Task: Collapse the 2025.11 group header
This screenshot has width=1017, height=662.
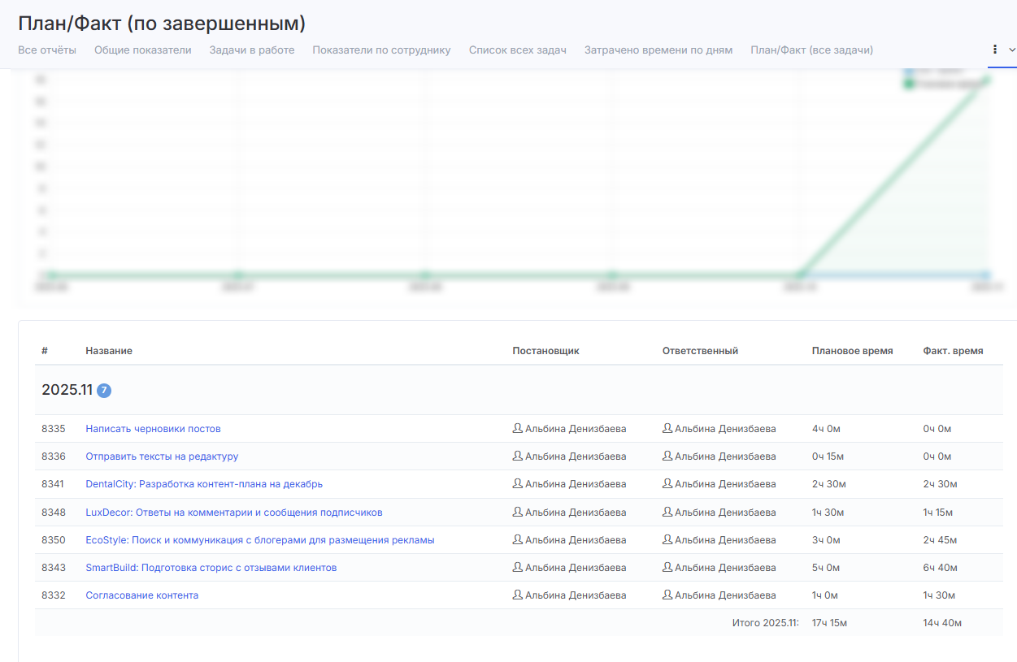Action: coord(67,390)
